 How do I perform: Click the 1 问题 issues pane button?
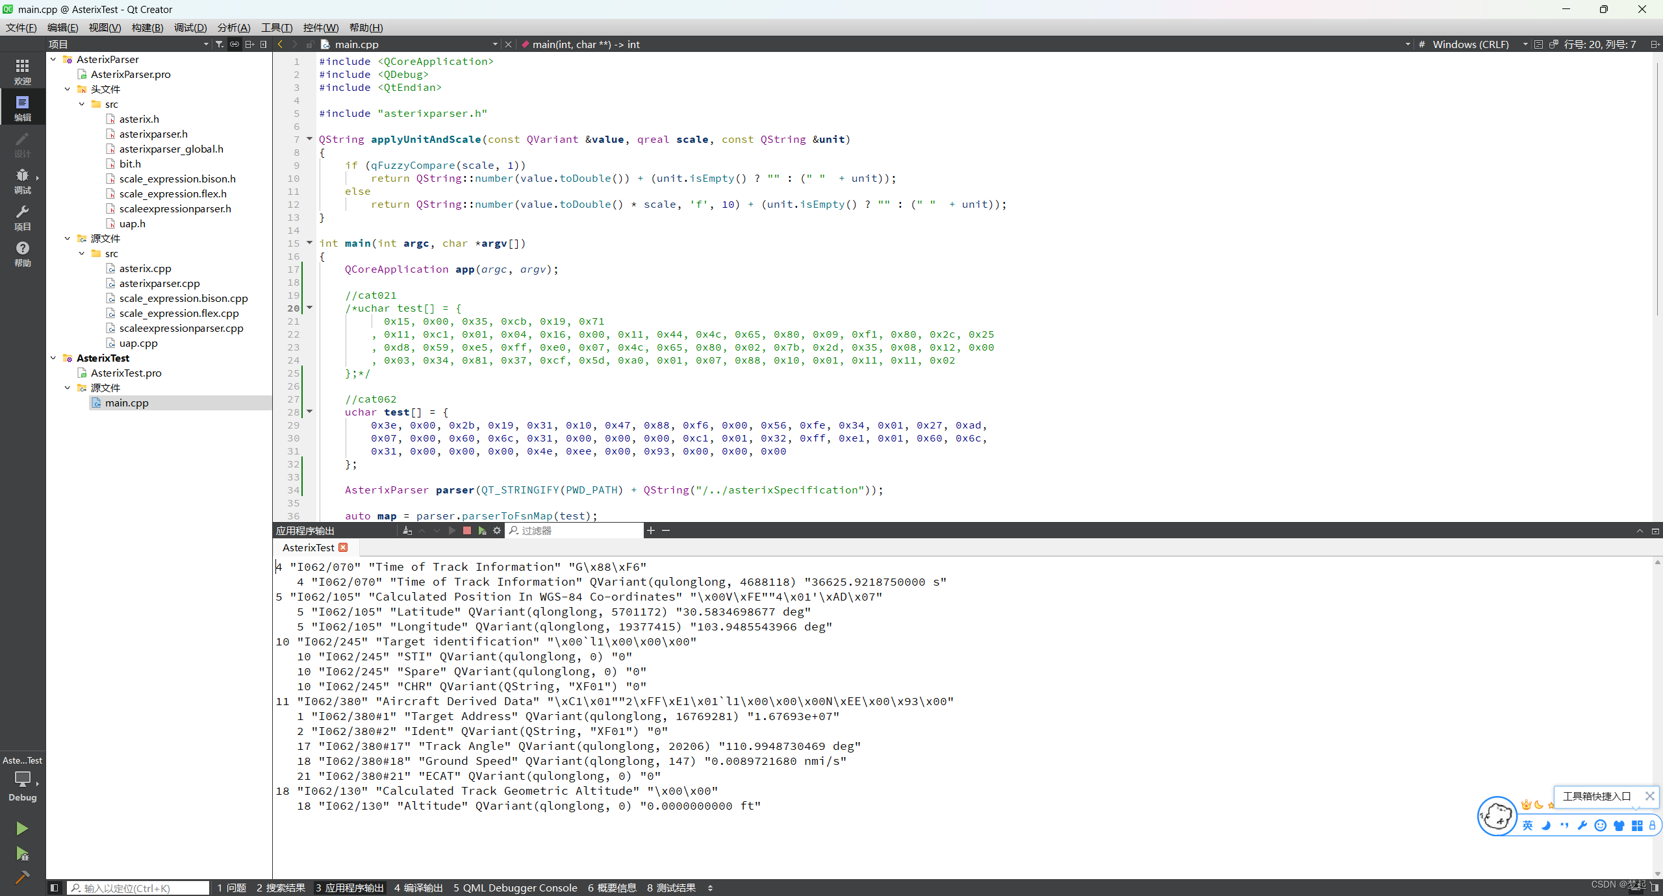[231, 888]
